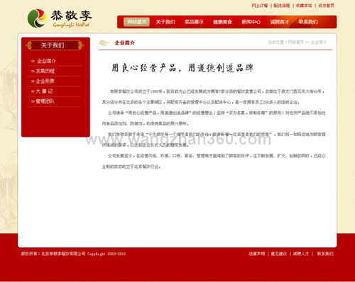355x282 pixels.
Task: Open 发展历程 from the sidebar list
Action: point(45,71)
